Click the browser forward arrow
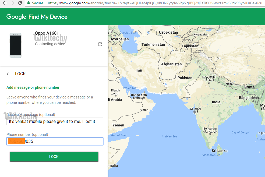This screenshot has height=177, width=265. coord(12,3)
